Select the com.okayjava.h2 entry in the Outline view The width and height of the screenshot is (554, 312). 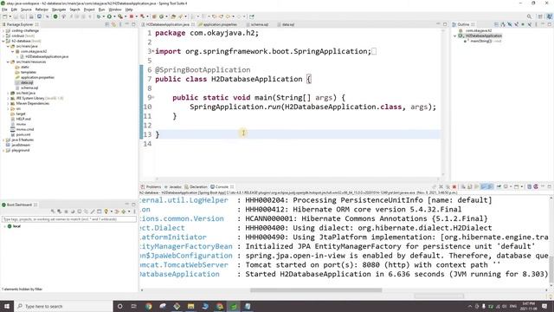click(x=479, y=31)
